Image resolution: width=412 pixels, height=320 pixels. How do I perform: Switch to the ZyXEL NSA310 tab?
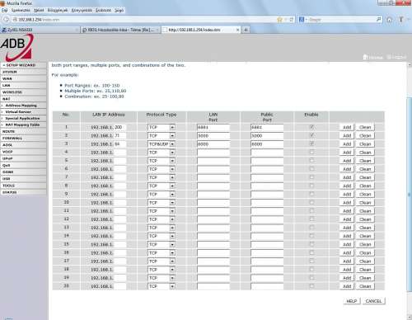click(x=40, y=30)
